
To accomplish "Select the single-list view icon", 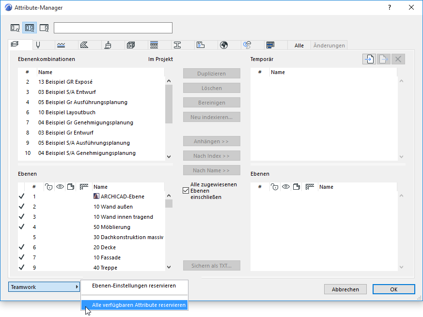I will 15,28.
